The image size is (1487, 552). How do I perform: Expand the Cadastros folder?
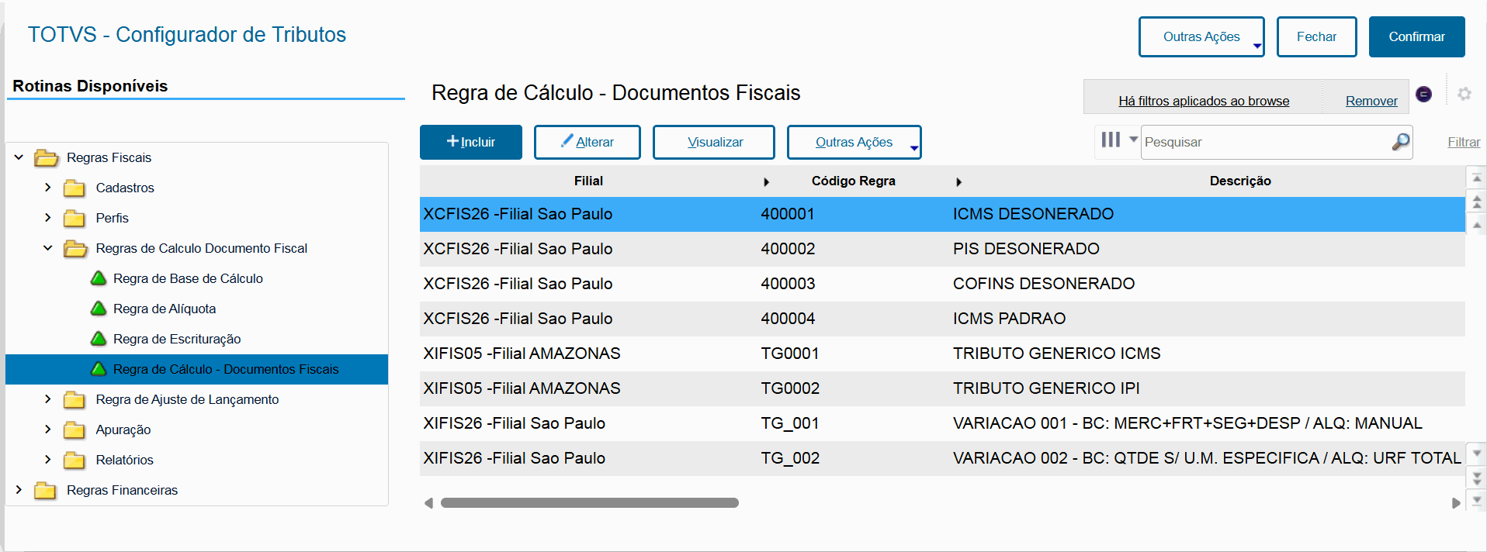pyautogui.click(x=48, y=188)
